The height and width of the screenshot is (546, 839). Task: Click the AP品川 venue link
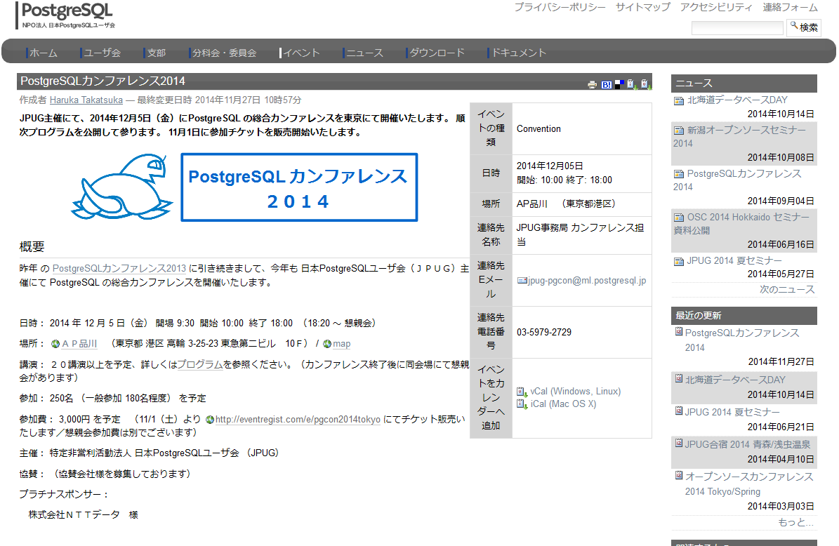pos(80,344)
